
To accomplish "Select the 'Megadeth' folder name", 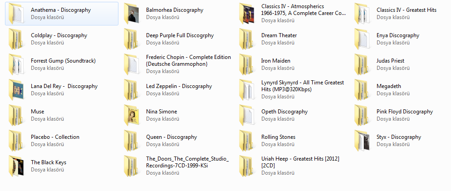I will pyautogui.click(x=388, y=86).
